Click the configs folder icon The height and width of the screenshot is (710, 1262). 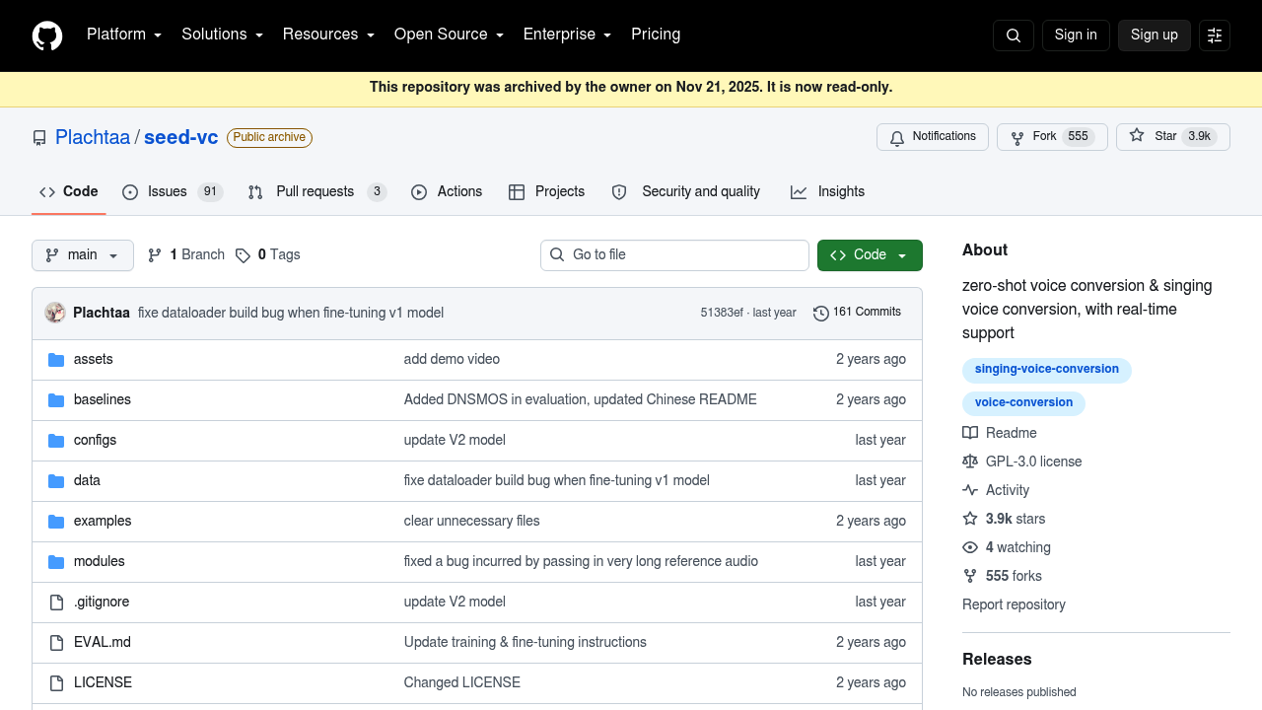click(56, 441)
